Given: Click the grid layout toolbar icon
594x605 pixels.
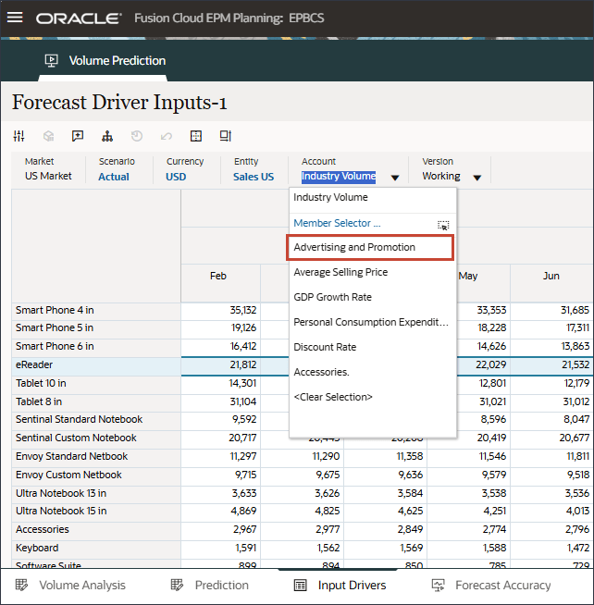Looking at the screenshot, I should (x=196, y=136).
